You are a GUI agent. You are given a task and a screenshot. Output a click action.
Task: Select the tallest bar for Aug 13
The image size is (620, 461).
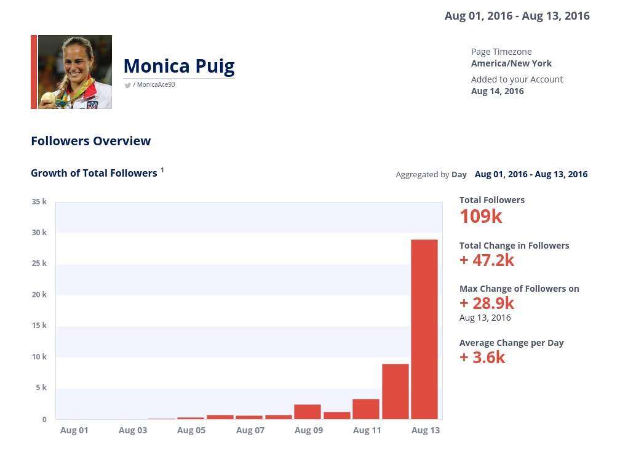(x=424, y=329)
